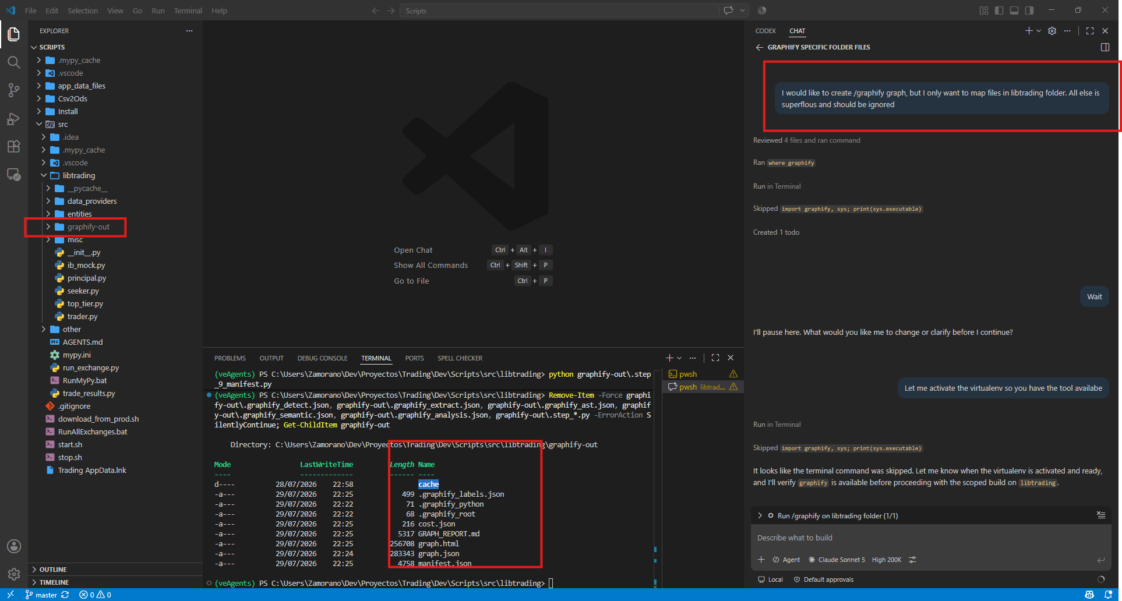Open the Selection menu
The width and height of the screenshot is (1122, 601).
click(x=83, y=10)
